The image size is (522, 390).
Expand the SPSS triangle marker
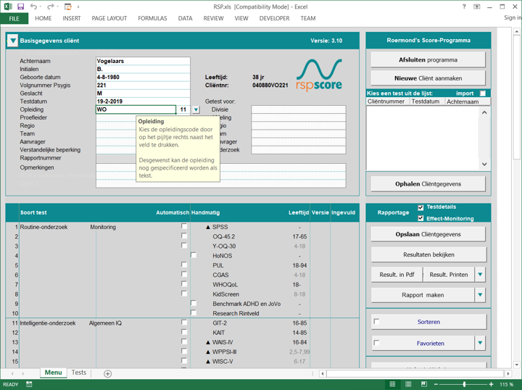click(208, 227)
